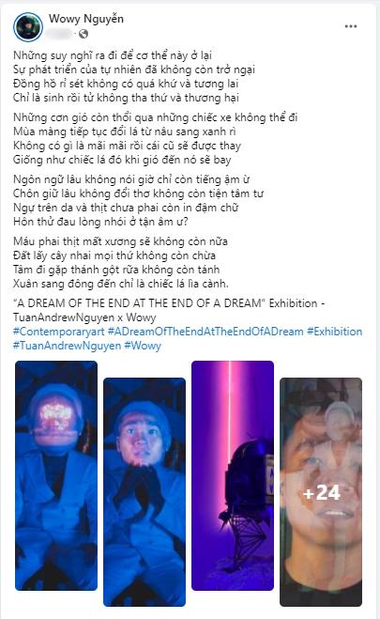Click the stanza starting "Những suy nghĩ ra đi"
The height and width of the screenshot is (619, 380).
pyautogui.click(x=134, y=77)
